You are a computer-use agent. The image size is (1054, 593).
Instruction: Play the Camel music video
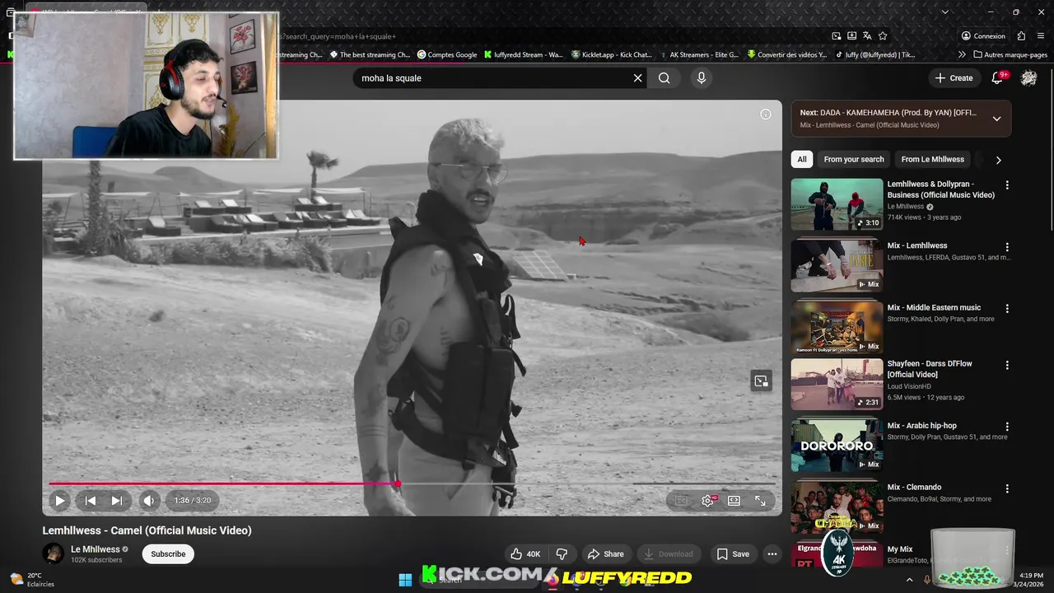pyautogui.click(x=59, y=500)
